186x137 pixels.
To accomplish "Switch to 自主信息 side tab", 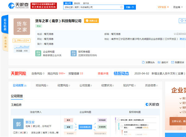I will [5, 42].
